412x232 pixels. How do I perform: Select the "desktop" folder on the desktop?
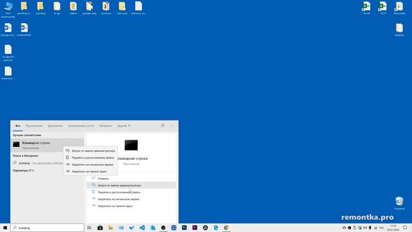point(399,30)
